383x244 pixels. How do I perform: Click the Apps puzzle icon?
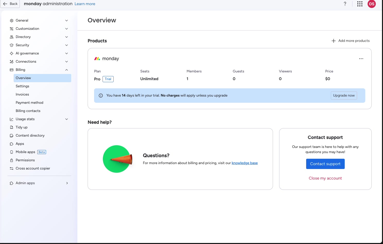[x=12, y=144]
